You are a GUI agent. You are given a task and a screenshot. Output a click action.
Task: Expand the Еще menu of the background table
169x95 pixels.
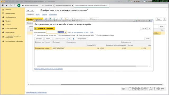pyautogui.click(x=162, y=27)
